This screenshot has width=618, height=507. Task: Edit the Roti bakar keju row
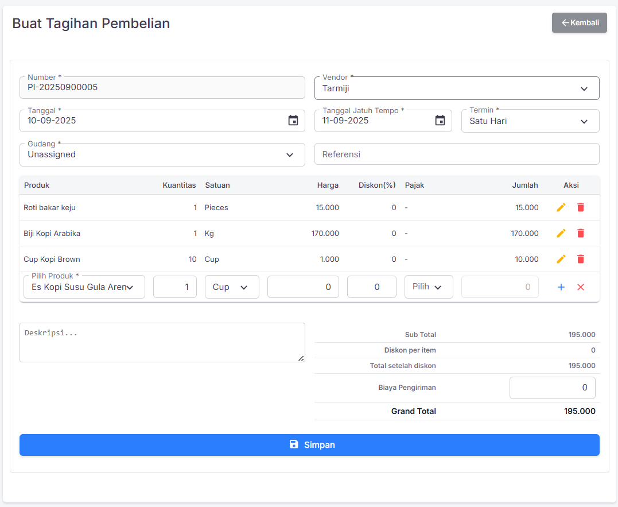561,207
